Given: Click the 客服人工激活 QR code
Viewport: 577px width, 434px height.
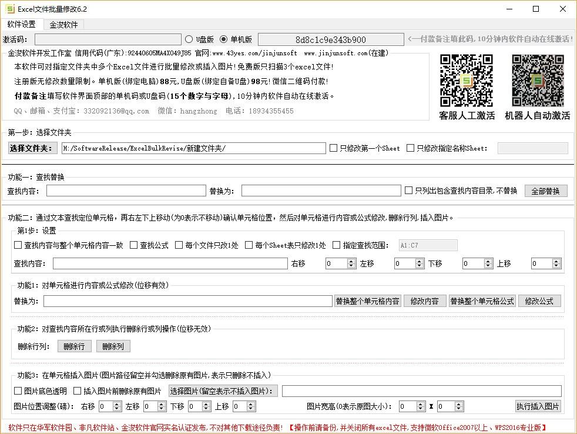Looking at the screenshot, I should (466, 81).
